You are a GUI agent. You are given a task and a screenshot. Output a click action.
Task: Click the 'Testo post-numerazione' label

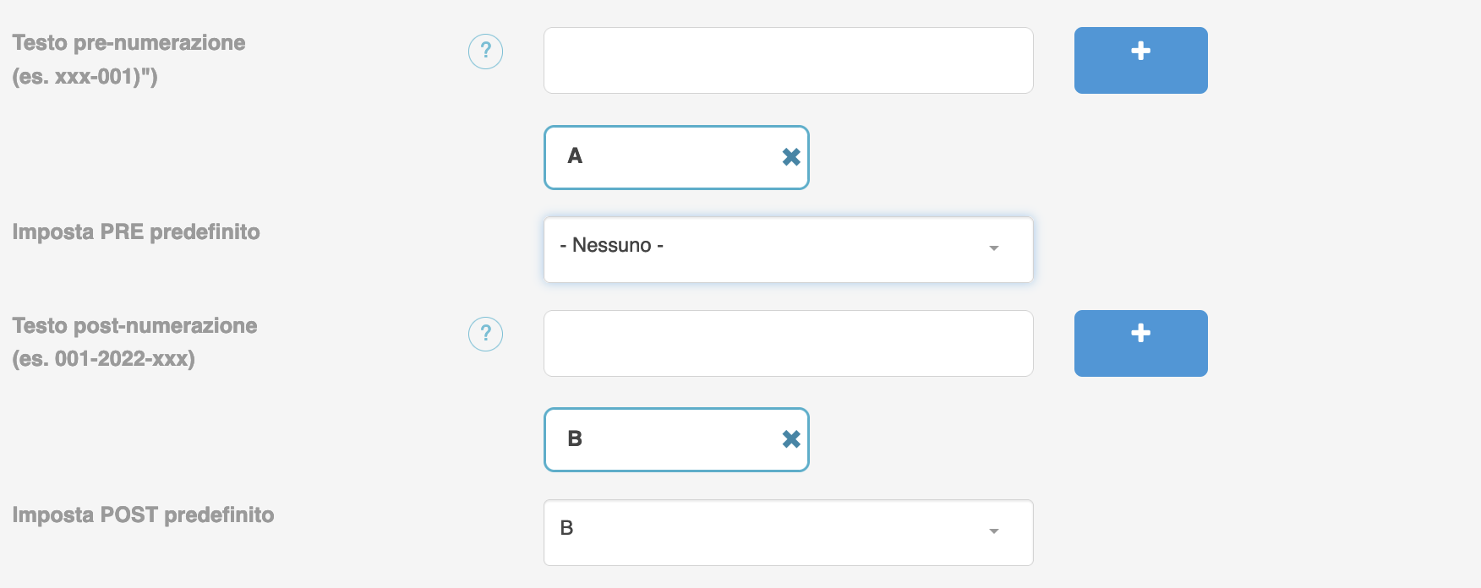tap(134, 326)
